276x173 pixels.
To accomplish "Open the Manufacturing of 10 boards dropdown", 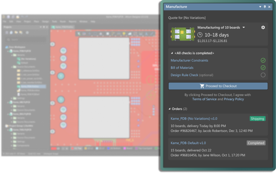I will pos(244,27).
